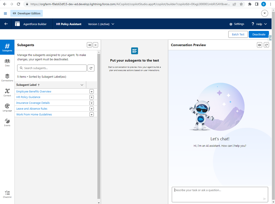Open the Checklist sidebar panel
Image resolution: width=275 pixels, height=204 pixels.
[7, 194]
